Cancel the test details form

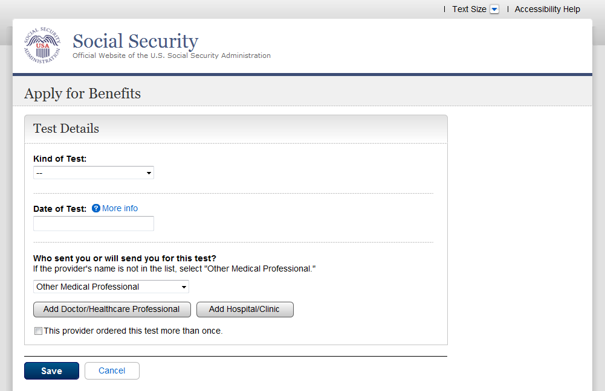tap(112, 371)
